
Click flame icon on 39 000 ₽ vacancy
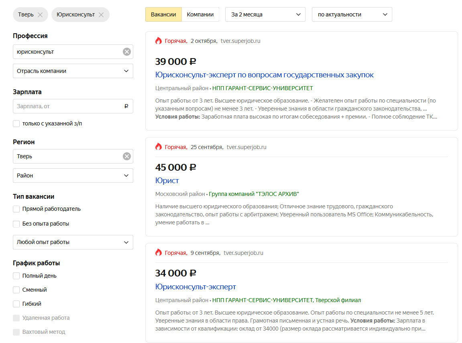tap(159, 41)
